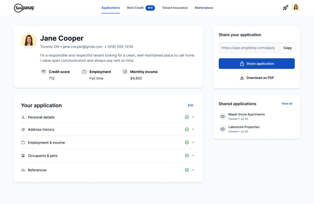Click the credit score card icon
This screenshot has height=204, width=314.
(44, 71)
